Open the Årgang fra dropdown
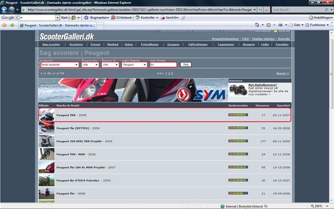The width and height of the screenshot is (334, 209). point(90,65)
